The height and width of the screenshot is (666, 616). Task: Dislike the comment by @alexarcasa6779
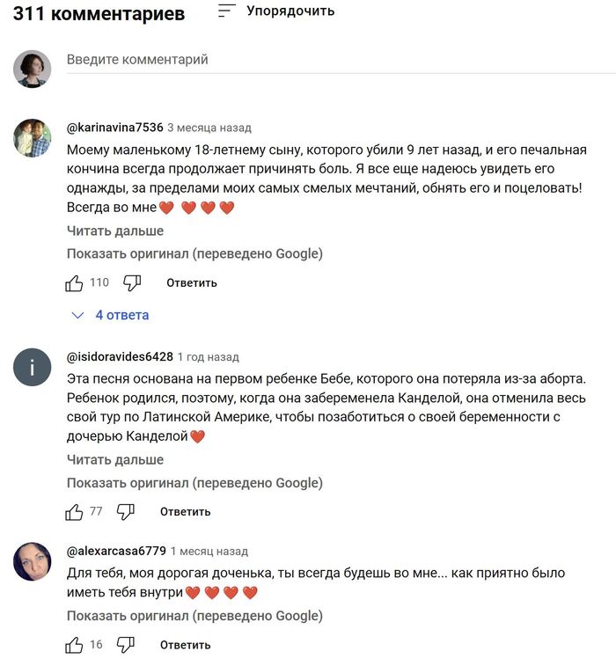point(126,645)
